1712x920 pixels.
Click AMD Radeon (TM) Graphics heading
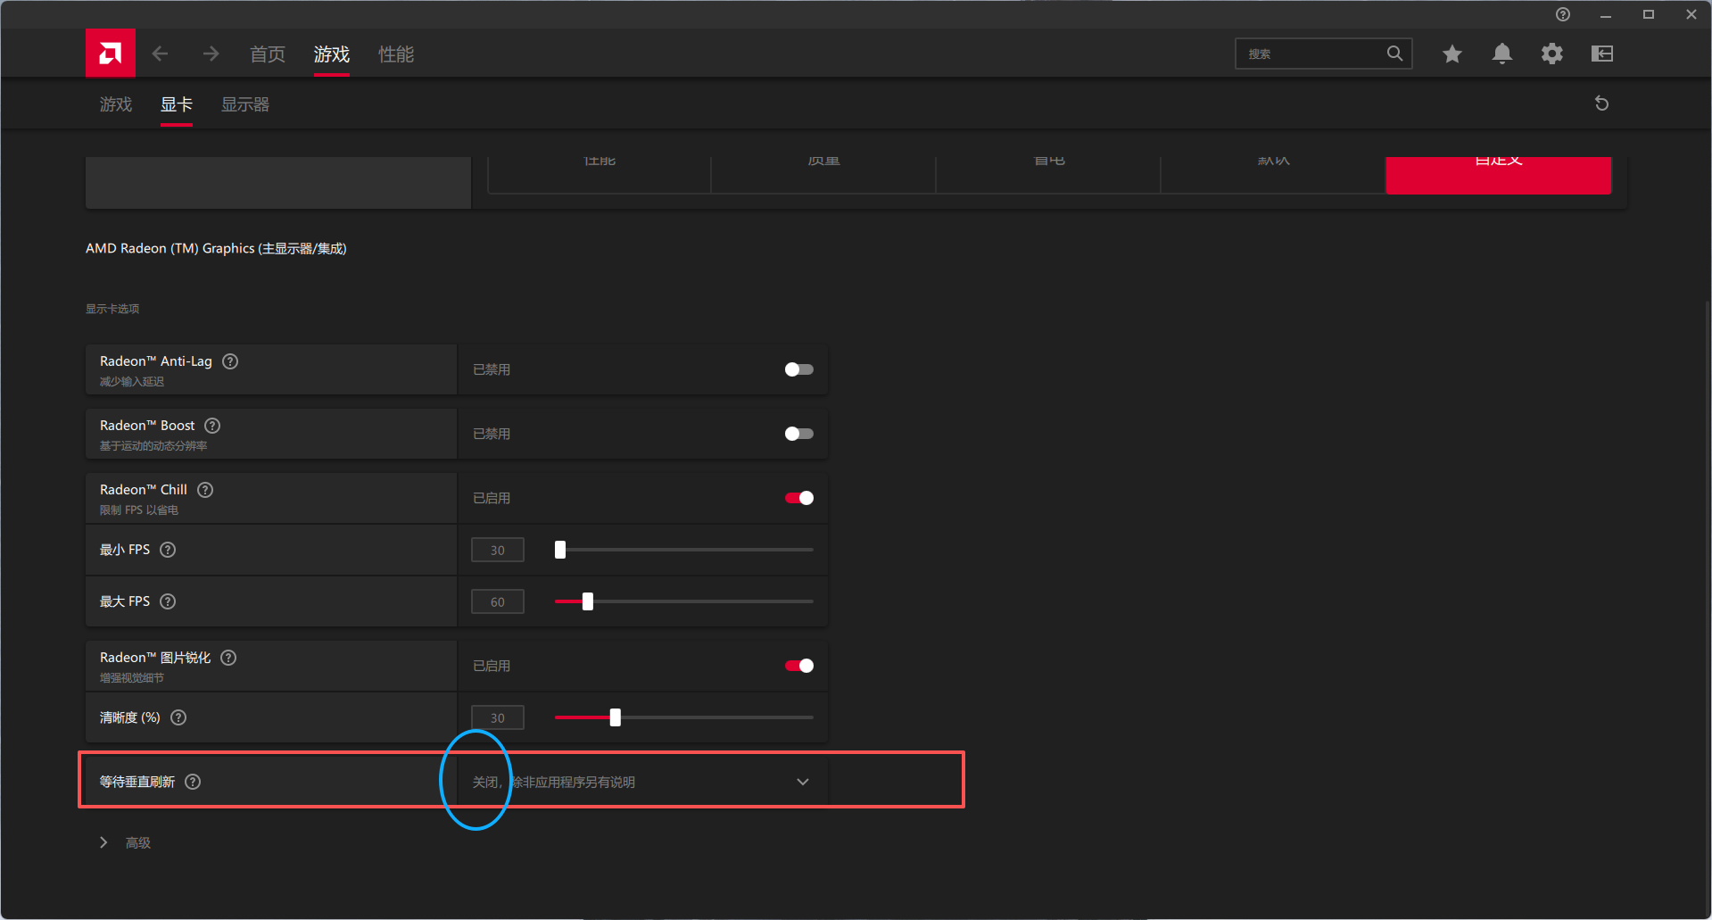click(x=216, y=248)
